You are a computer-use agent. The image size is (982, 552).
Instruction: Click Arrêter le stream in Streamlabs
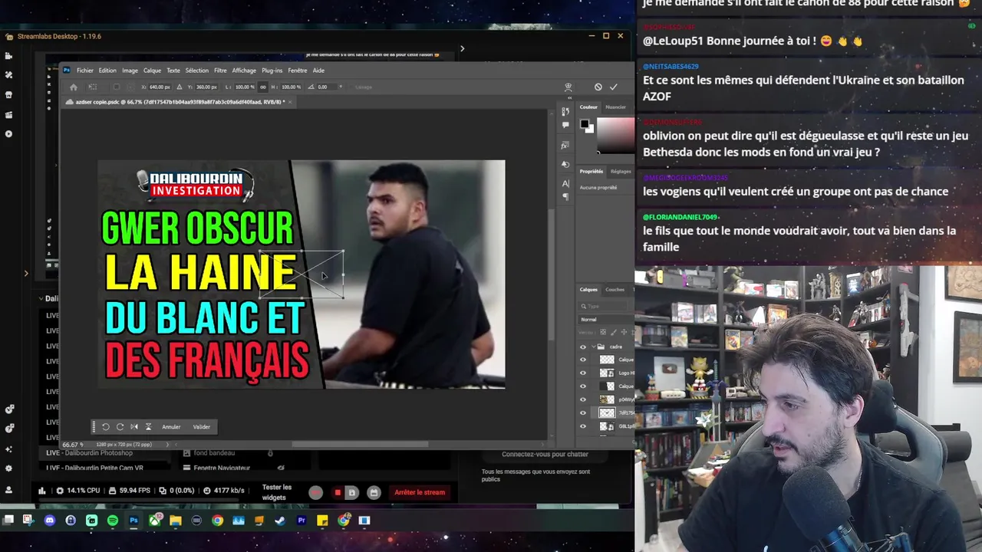(420, 492)
